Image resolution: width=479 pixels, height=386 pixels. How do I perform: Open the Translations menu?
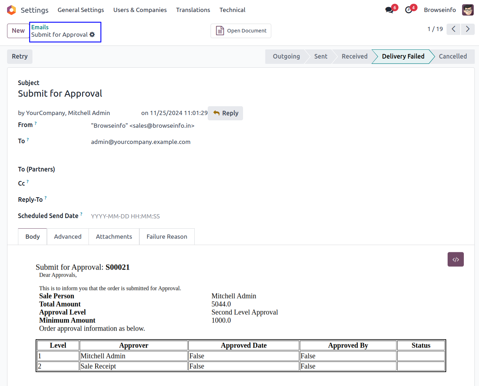click(193, 10)
